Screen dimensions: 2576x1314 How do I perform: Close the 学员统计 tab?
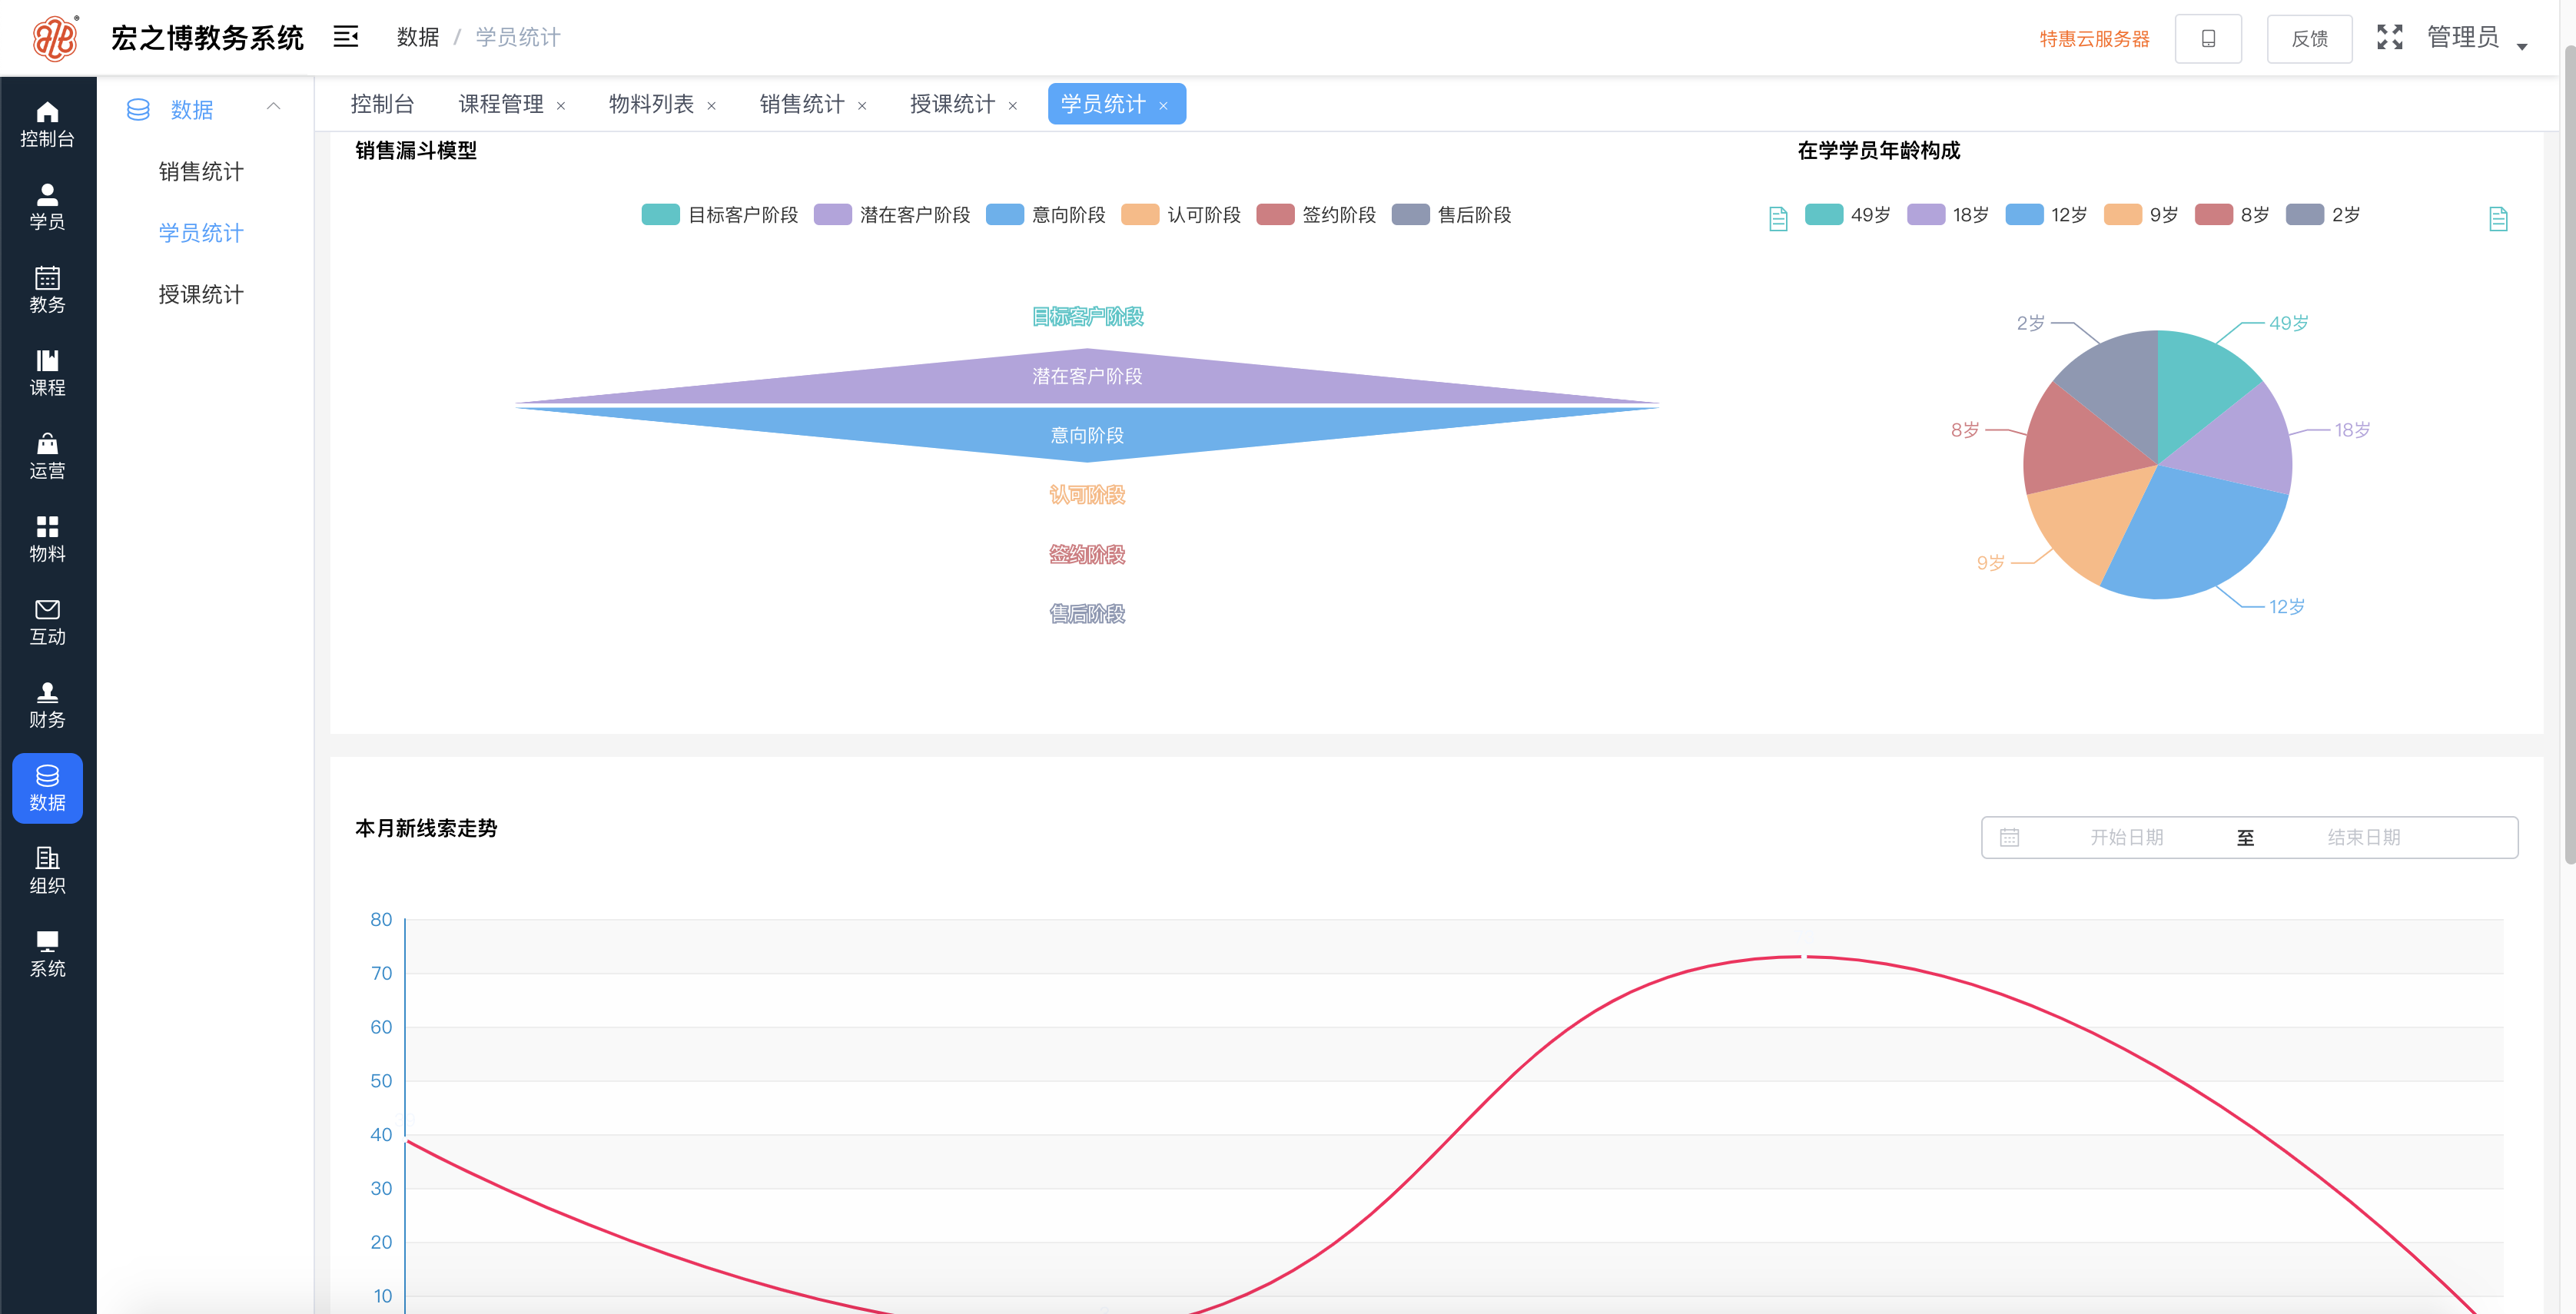click(x=1163, y=106)
